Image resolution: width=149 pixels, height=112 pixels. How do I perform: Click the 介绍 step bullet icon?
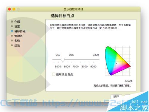pyautogui.click(x=12, y=22)
